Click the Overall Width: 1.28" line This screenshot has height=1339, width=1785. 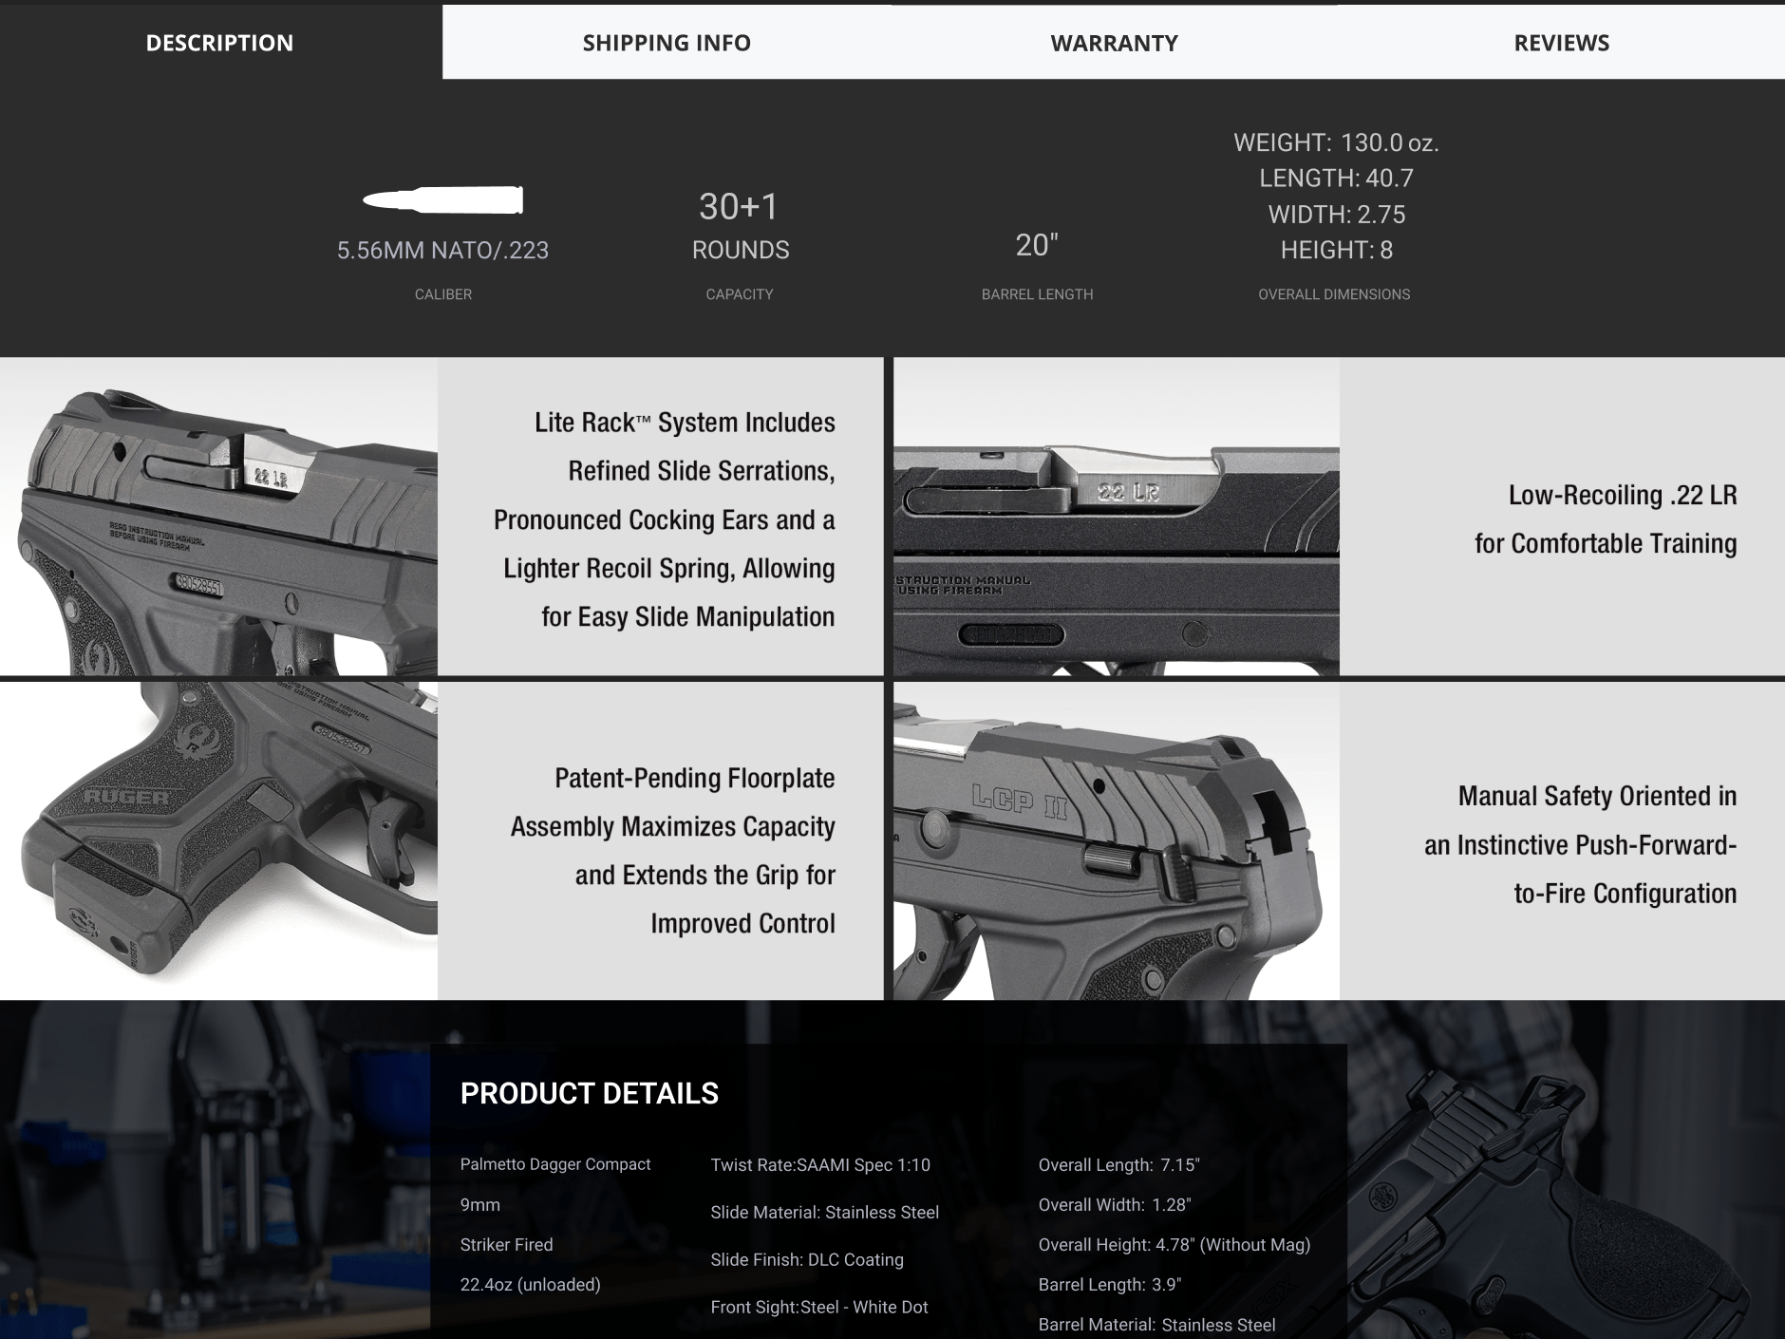1114,1204
